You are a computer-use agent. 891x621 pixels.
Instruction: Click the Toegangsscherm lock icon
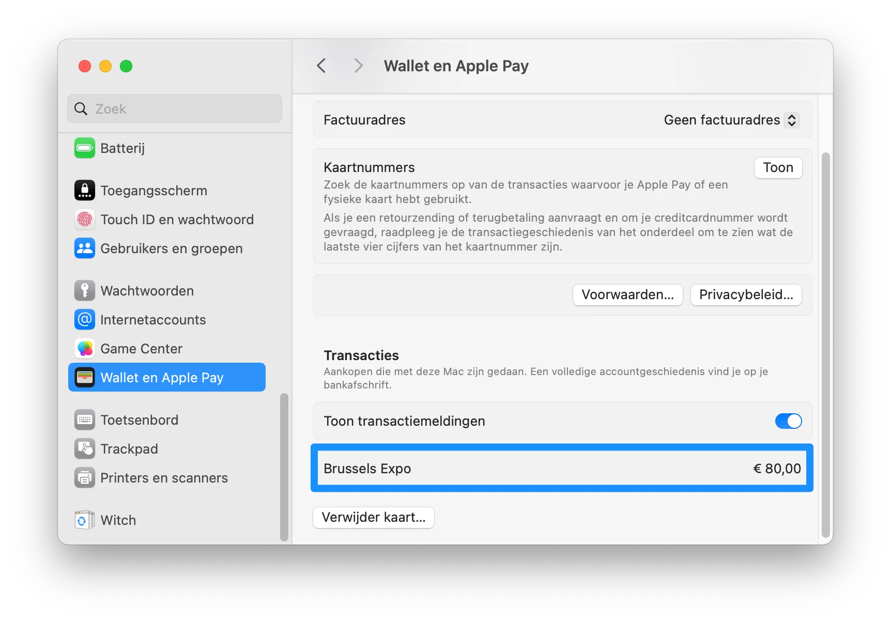click(85, 191)
